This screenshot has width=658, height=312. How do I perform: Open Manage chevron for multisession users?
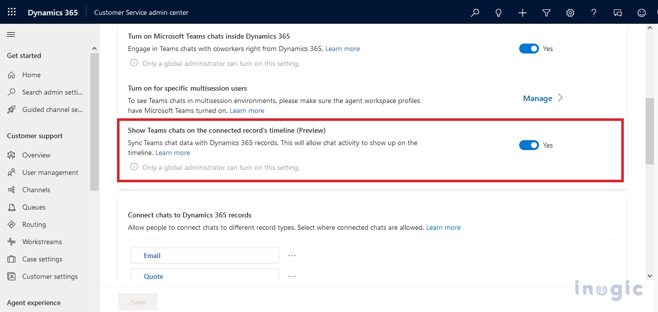[x=560, y=98]
